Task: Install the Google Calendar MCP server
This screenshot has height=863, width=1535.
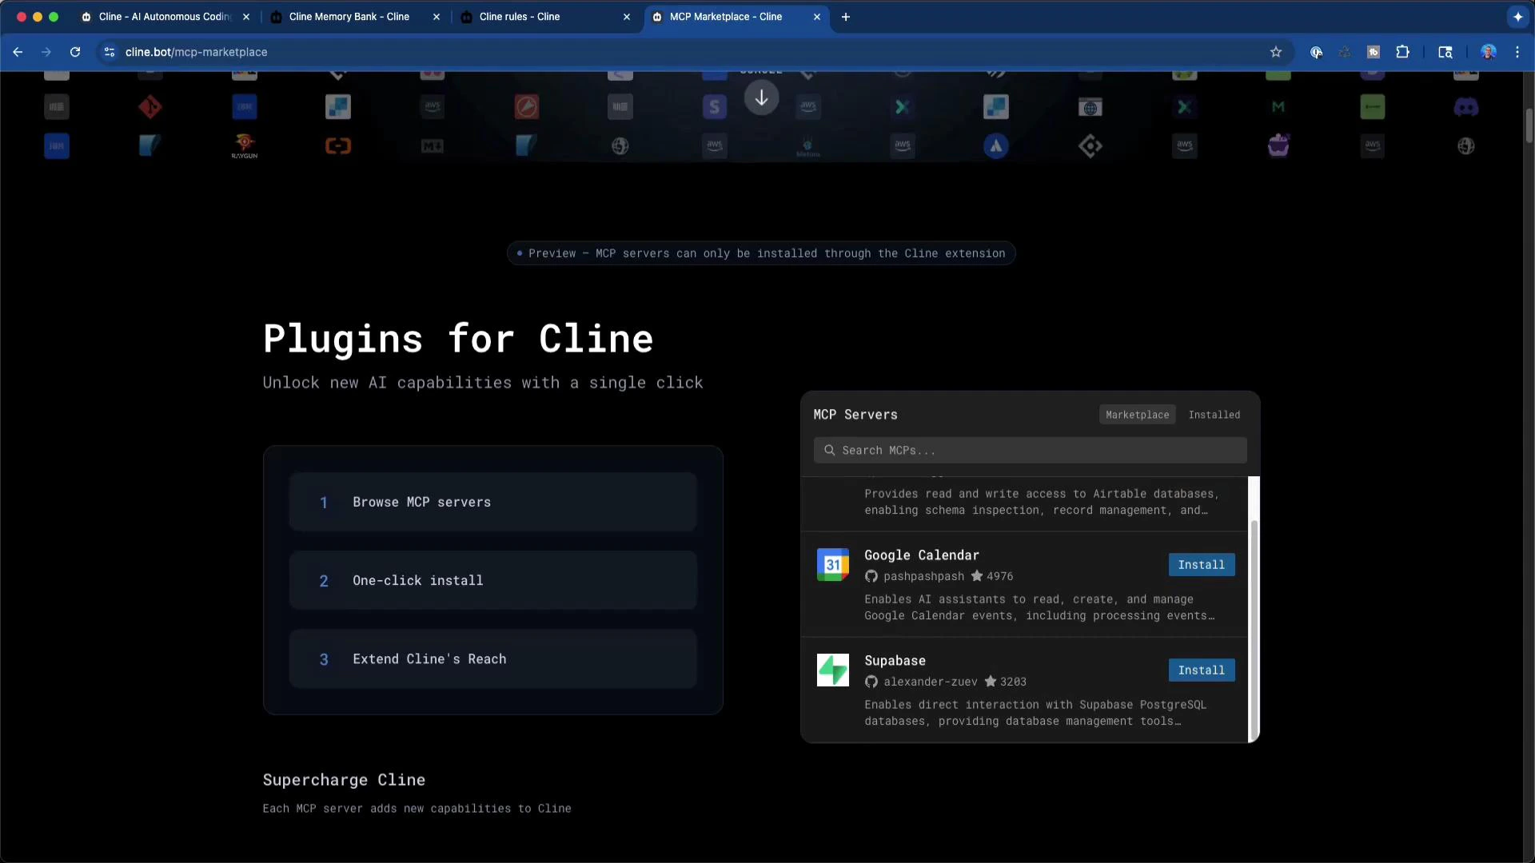Action: (x=1201, y=565)
